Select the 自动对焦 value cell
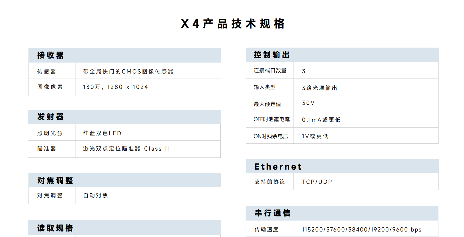 tap(96, 196)
